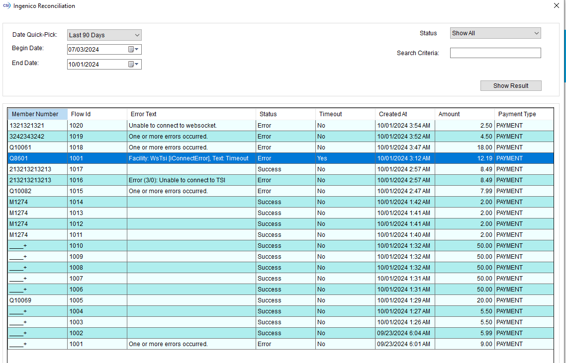
Task: Click the 18.00 amount cell
Action: pos(465,147)
